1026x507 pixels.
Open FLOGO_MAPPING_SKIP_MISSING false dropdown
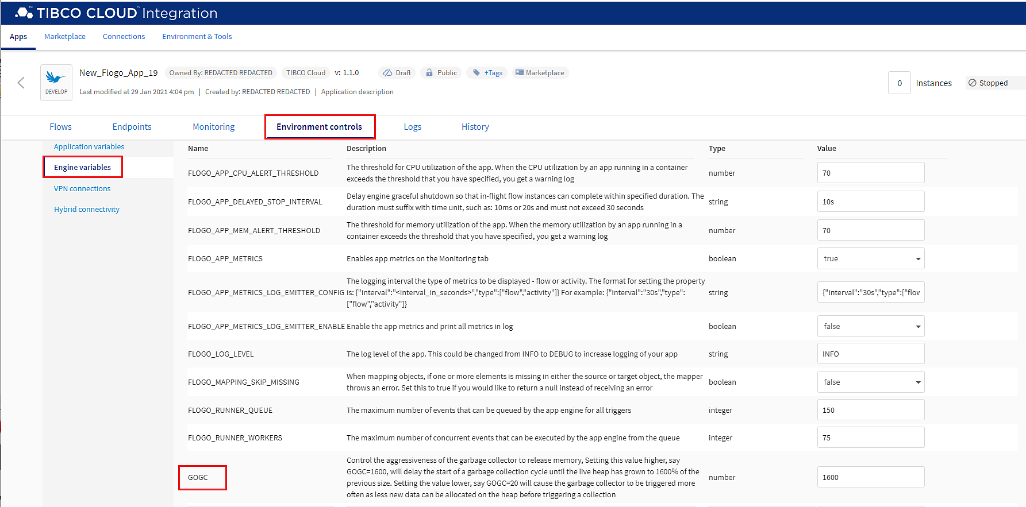[871, 382]
